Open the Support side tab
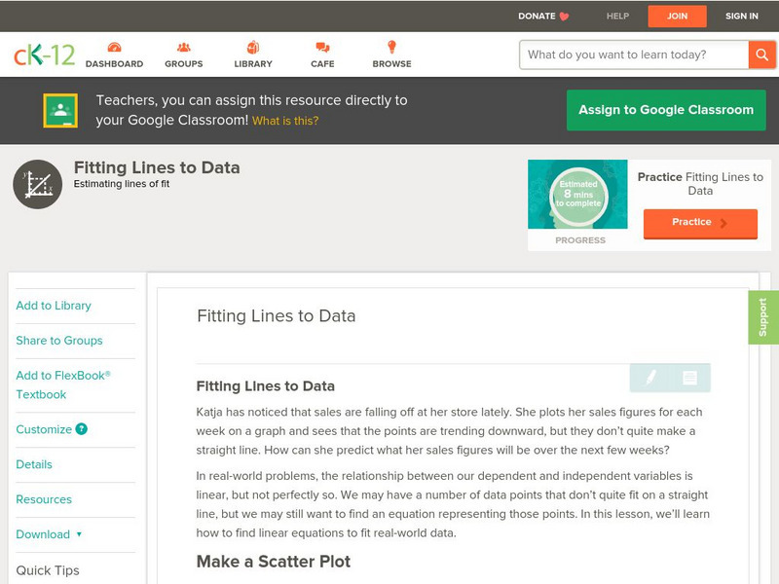779x584 pixels. pos(763,317)
